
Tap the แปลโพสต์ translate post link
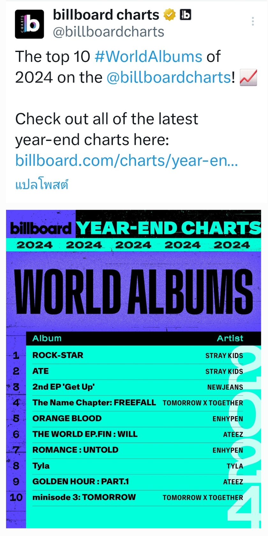(x=42, y=185)
